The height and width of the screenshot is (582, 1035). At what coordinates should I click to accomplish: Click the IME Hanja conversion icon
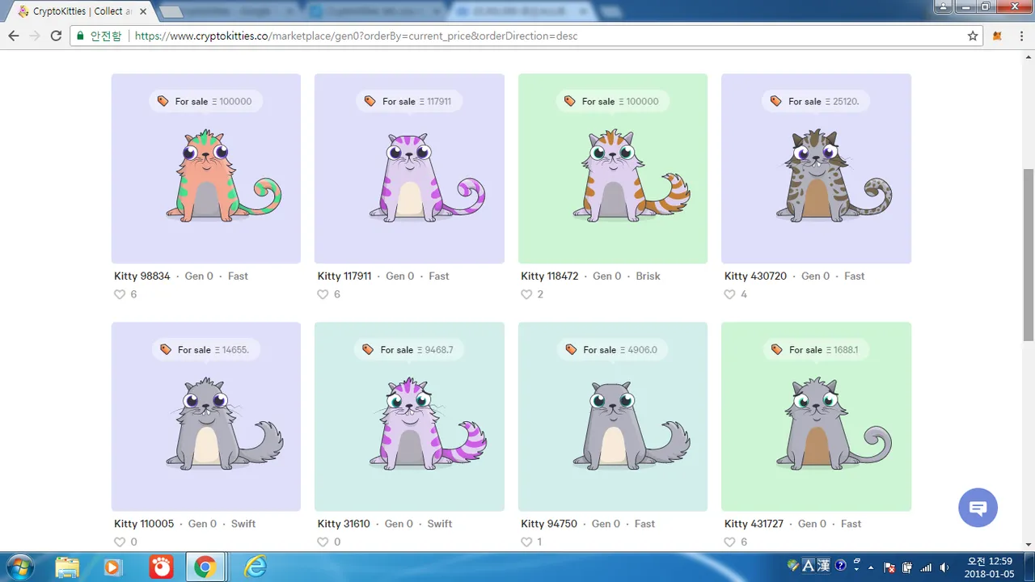[x=823, y=566]
